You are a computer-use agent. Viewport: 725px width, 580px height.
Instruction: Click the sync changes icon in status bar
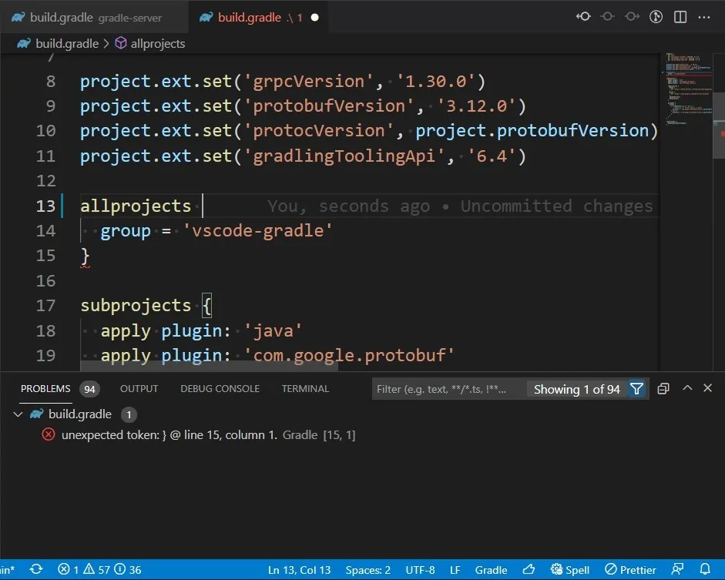point(36,569)
